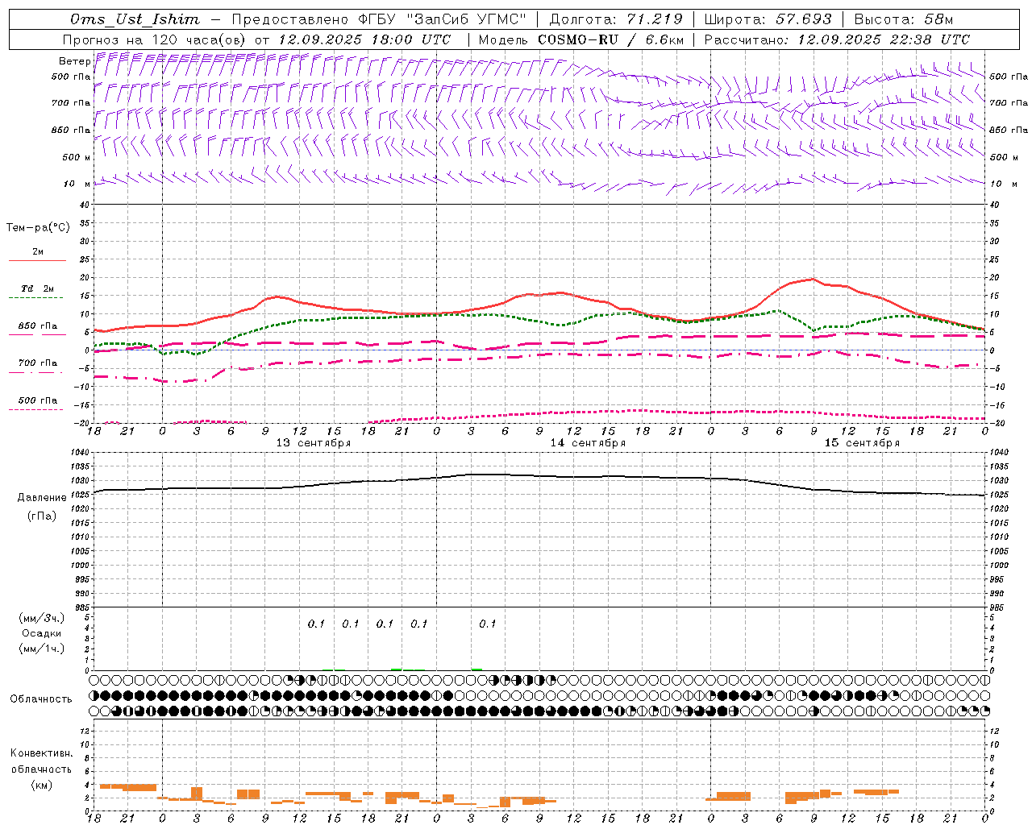Click the 14 сентября date label
This screenshot has width=1032, height=825.
coord(588,442)
